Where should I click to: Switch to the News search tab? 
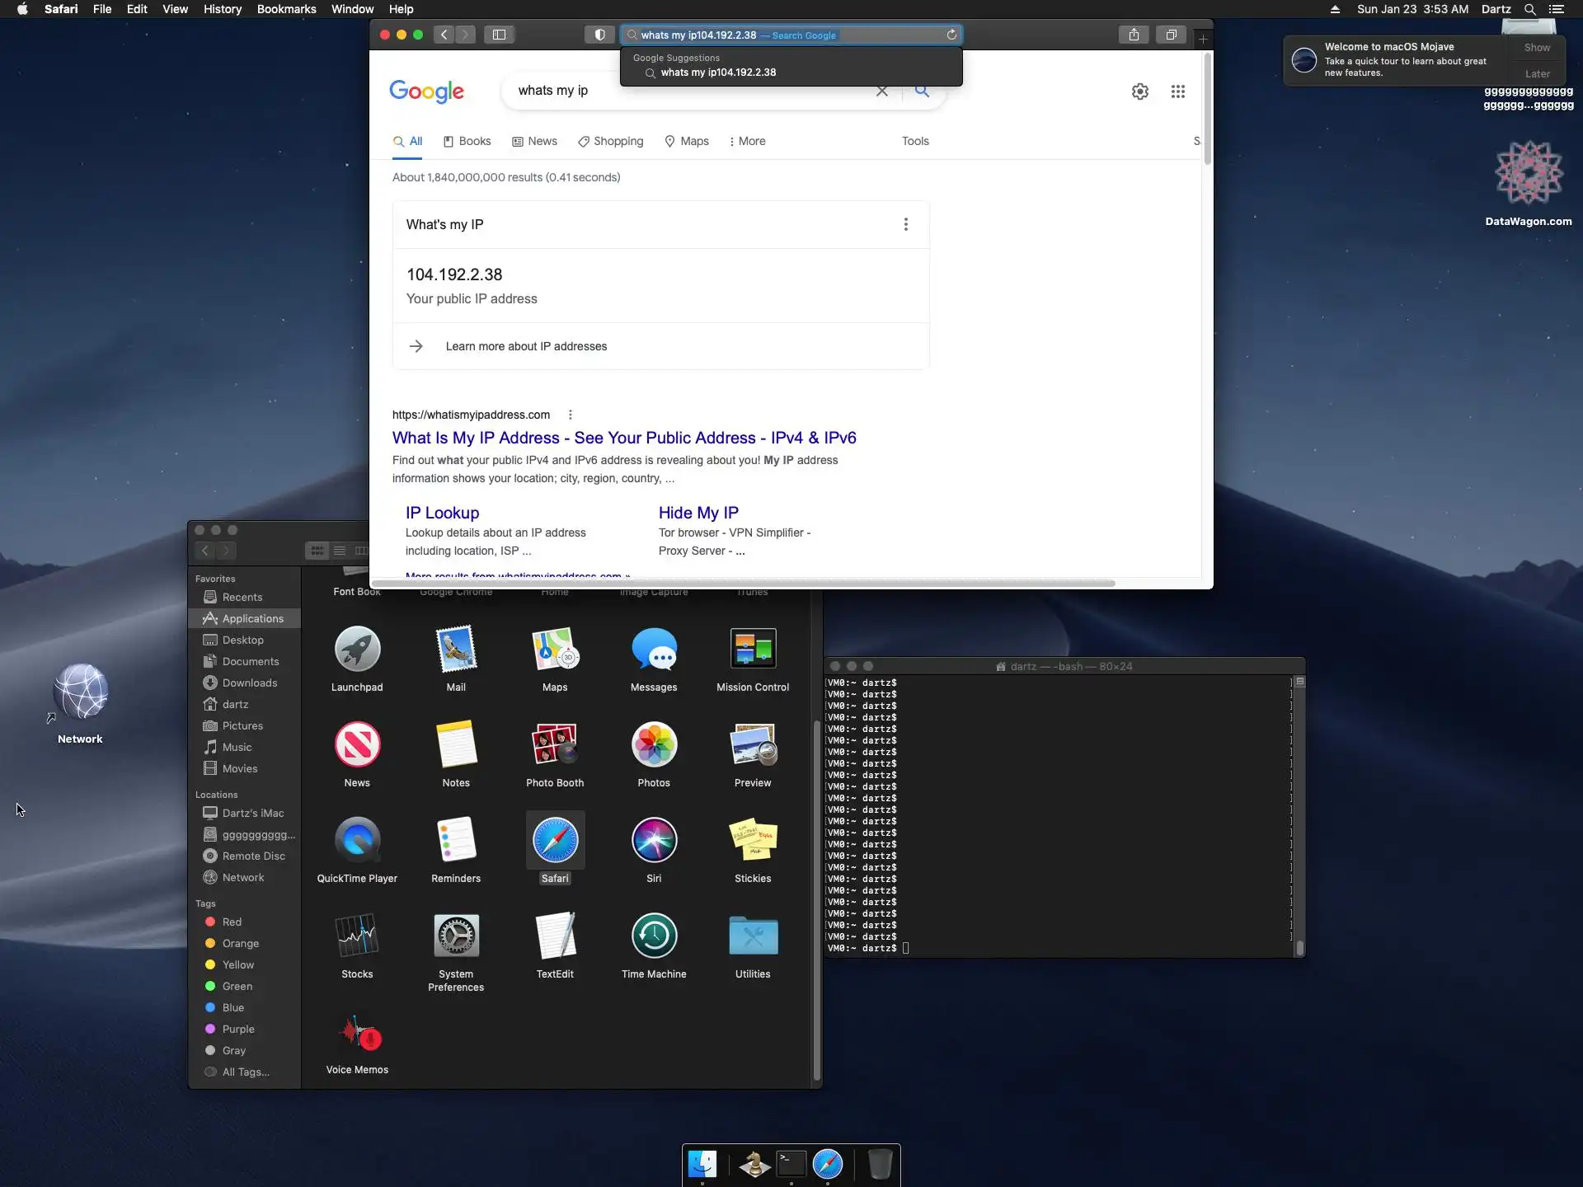pyautogui.click(x=534, y=141)
